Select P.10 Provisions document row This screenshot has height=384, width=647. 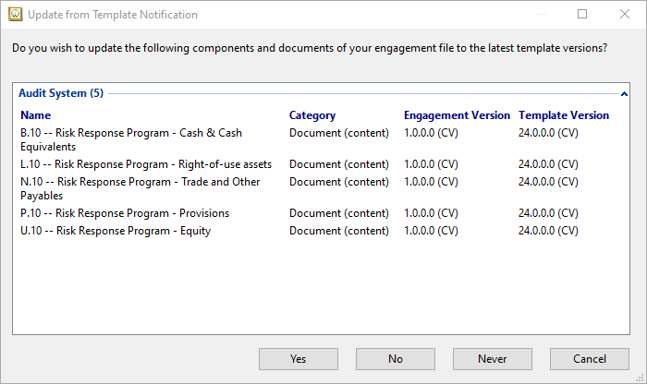tap(321, 213)
